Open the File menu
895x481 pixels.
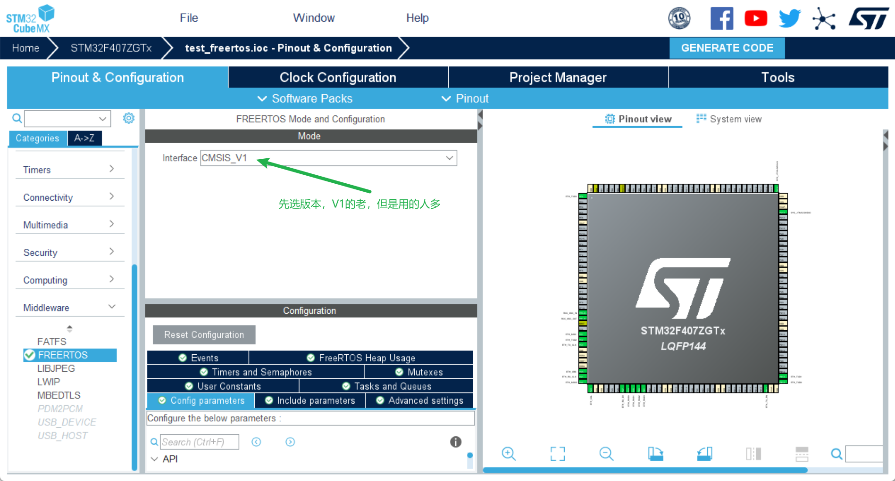pos(189,18)
